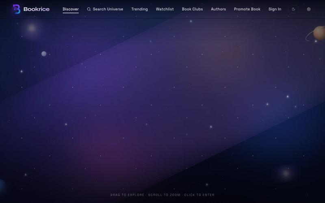Click the Sign In link
The width and height of the screenshot is (325, 203).
pyautogui.click(x=275, y=9)
